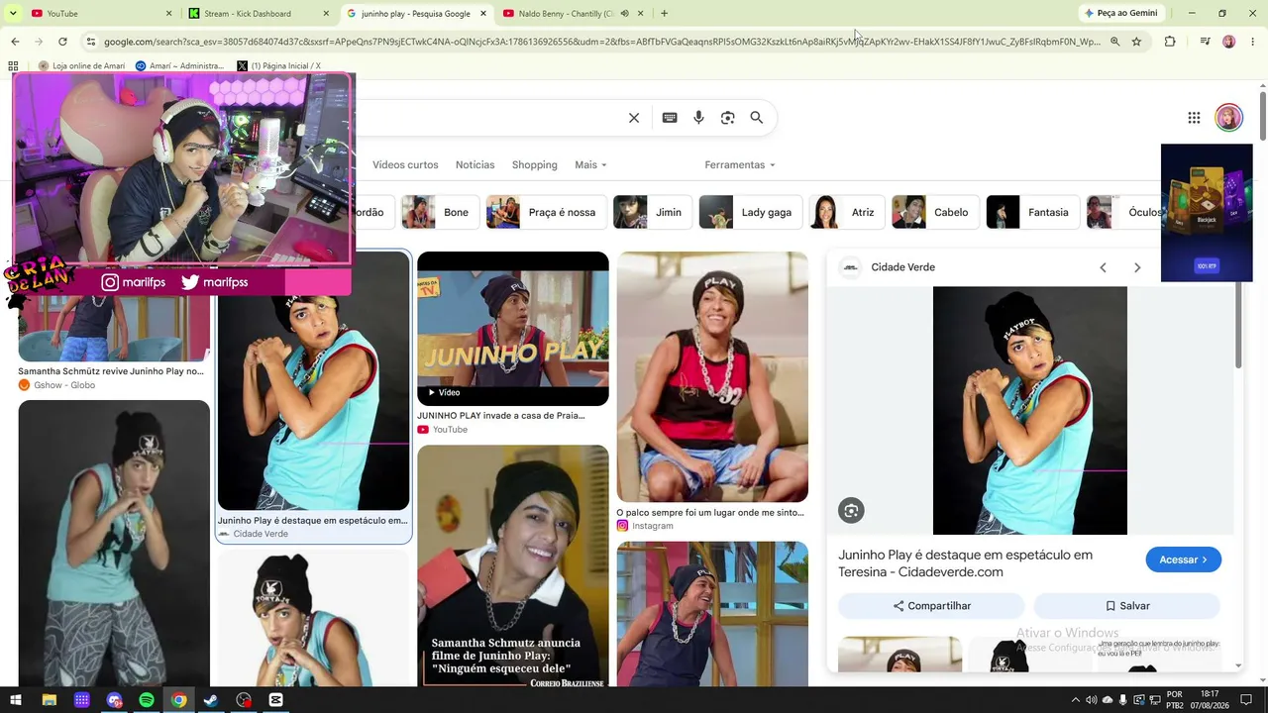This screenshot has height=713, width=1268.
Task: Select the Bone filter chip
Action: [x=440, y=212]
